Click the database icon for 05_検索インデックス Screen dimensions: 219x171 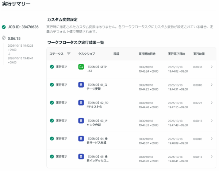point(81,156)
